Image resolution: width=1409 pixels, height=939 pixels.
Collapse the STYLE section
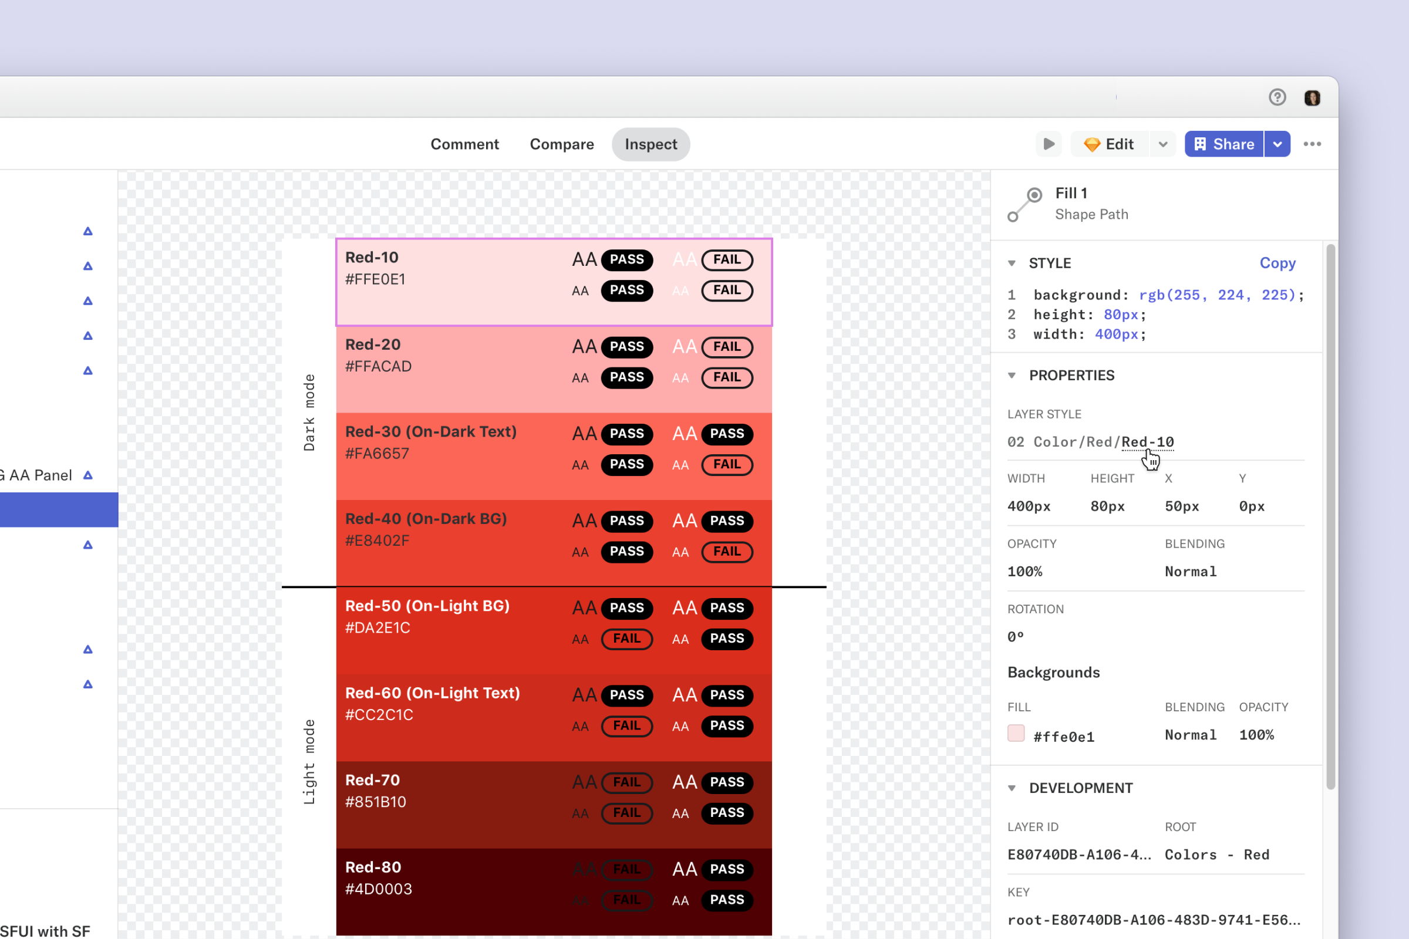[1012, 264]
